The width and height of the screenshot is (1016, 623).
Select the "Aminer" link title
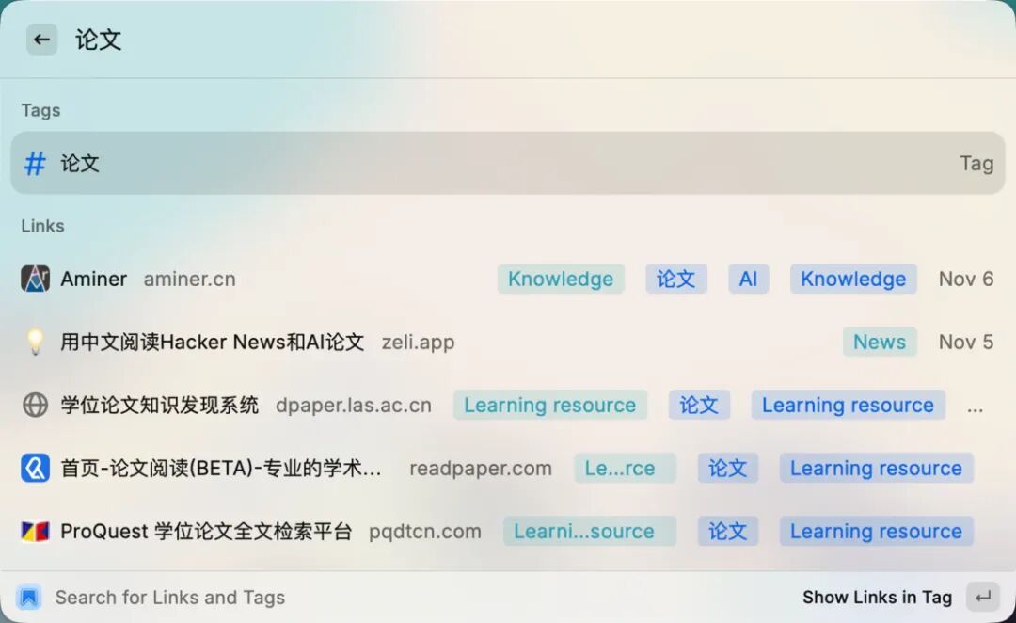tap(93, 279)
